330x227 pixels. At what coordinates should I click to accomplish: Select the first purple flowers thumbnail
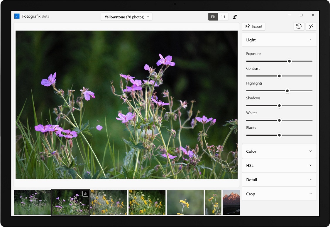32,202
